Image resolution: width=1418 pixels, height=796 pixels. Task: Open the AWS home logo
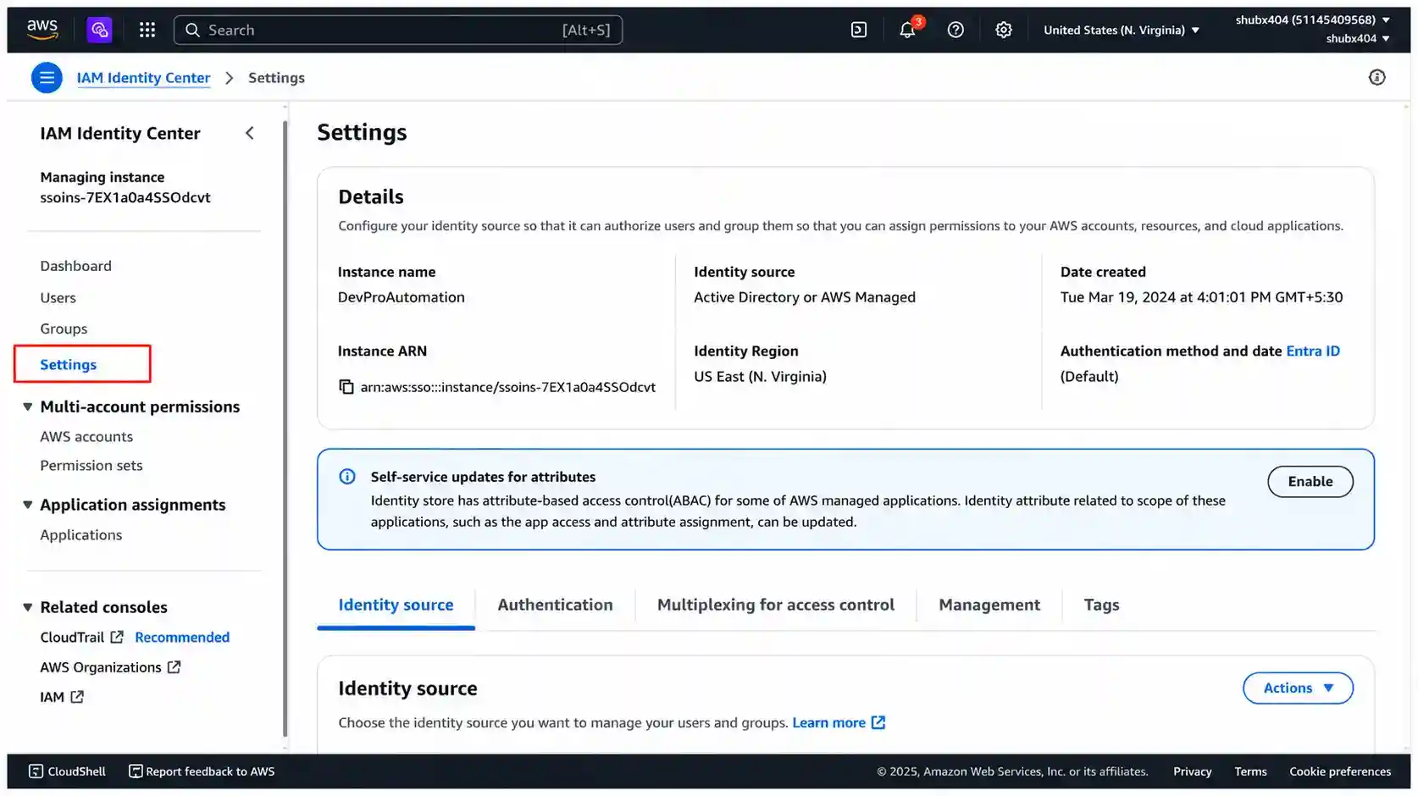pos(42,30)
